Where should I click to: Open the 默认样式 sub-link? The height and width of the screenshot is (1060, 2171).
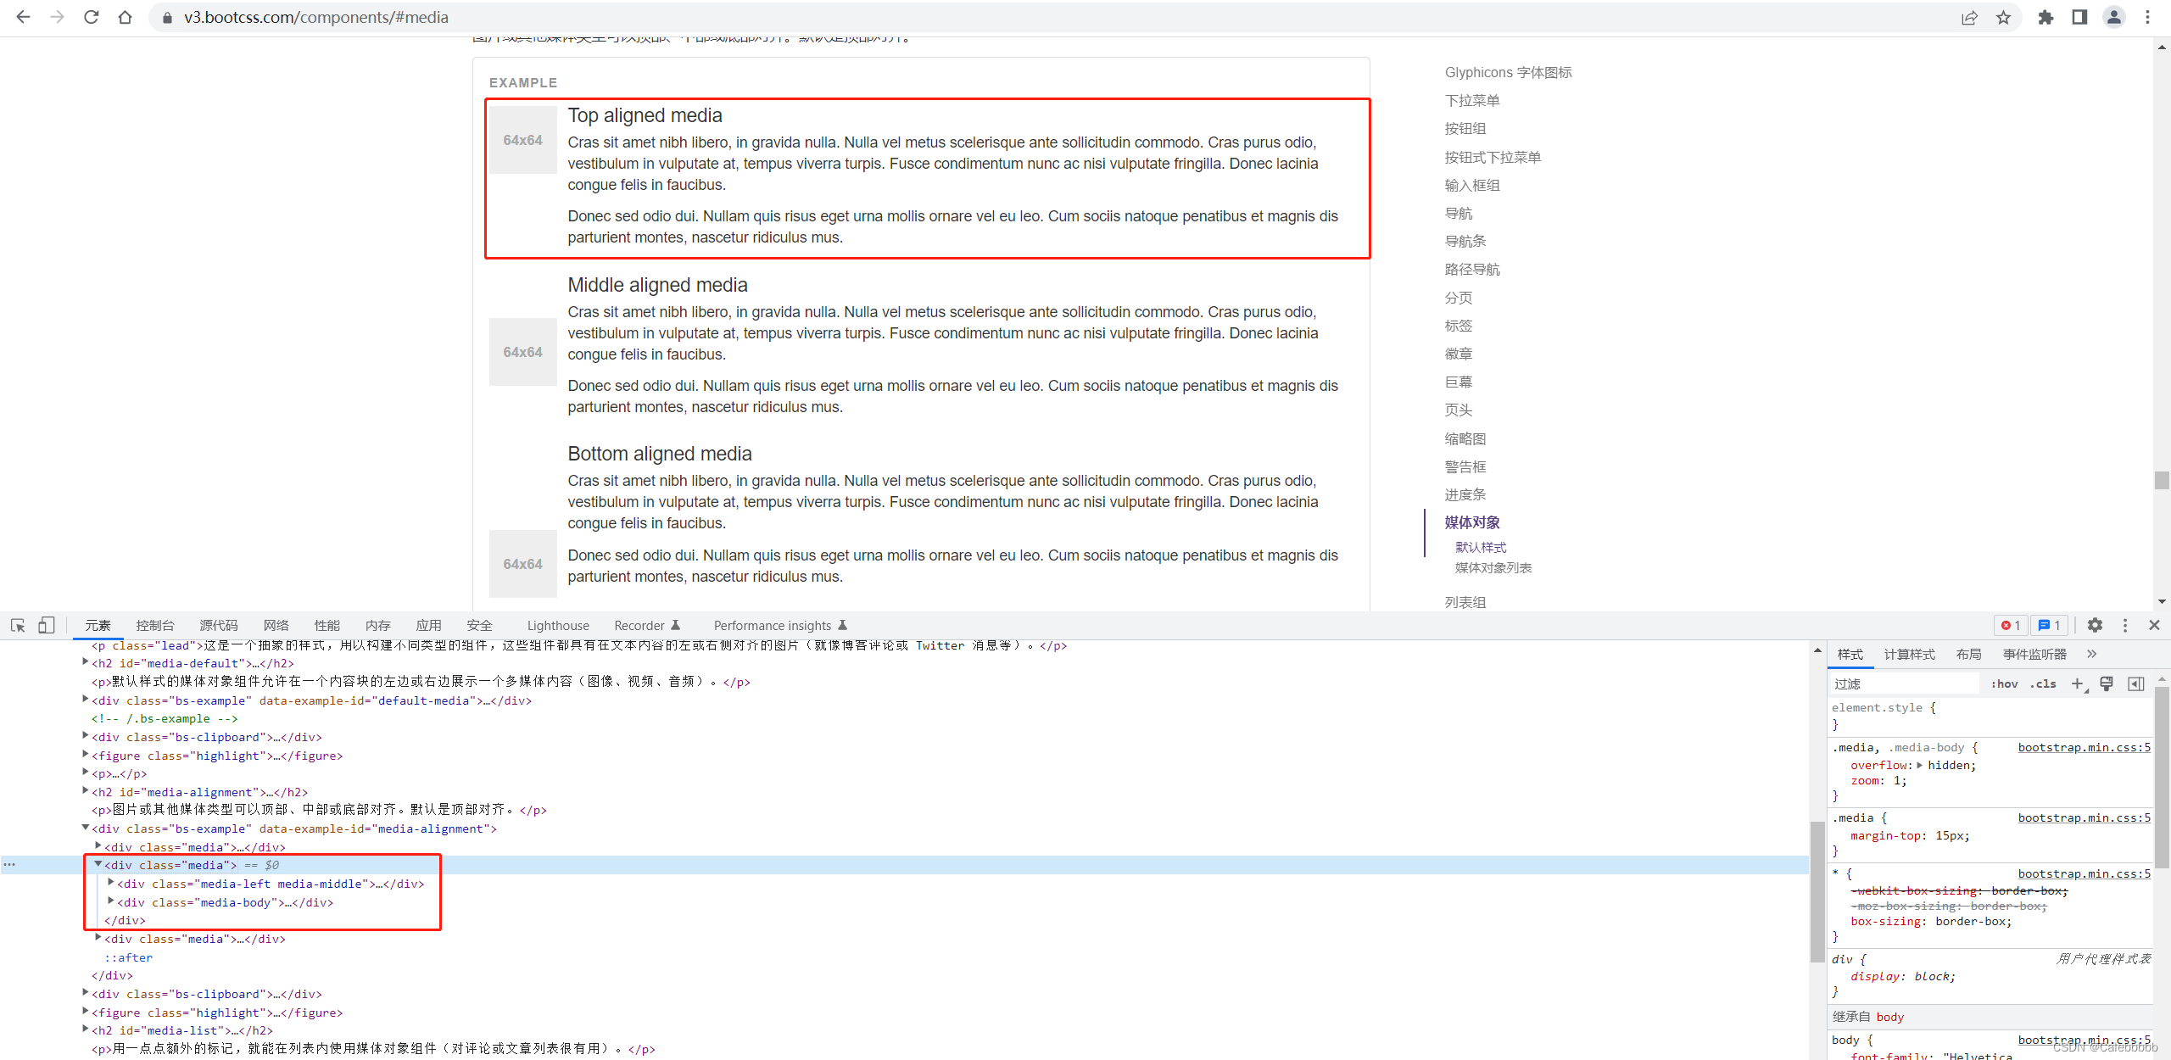coord(1481,547)
